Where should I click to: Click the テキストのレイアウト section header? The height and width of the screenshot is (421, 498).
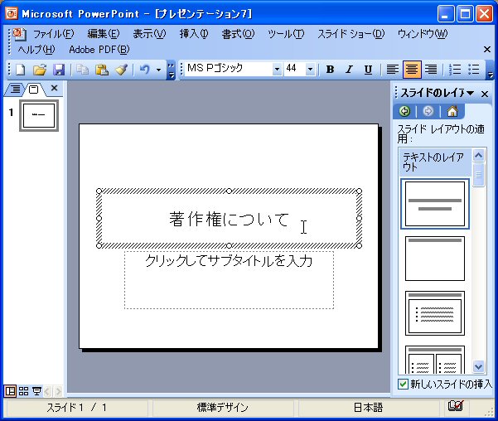coord(434,162)
